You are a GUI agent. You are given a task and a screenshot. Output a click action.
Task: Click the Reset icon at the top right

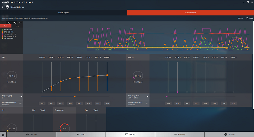(x=247, y=18)
